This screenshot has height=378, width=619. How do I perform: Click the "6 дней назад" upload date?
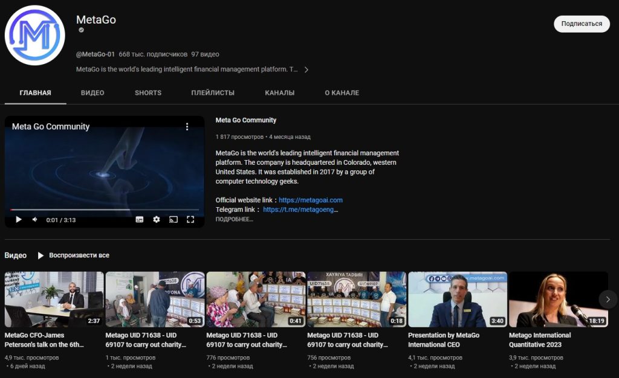pos(27,367)
